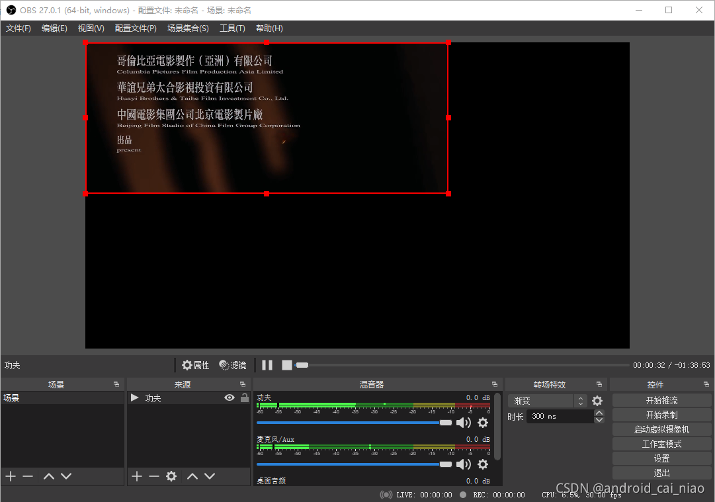Open 功夫 audio settings gear
The height and width of the screenshot is (502, 715).
pyautogui.click(x=482, y=423)
